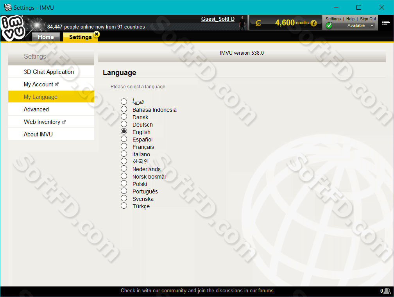This screenshot has height=297, width=394.
Task: Click the IMVU app icon in the title bar
Action: tap(8, 7)
